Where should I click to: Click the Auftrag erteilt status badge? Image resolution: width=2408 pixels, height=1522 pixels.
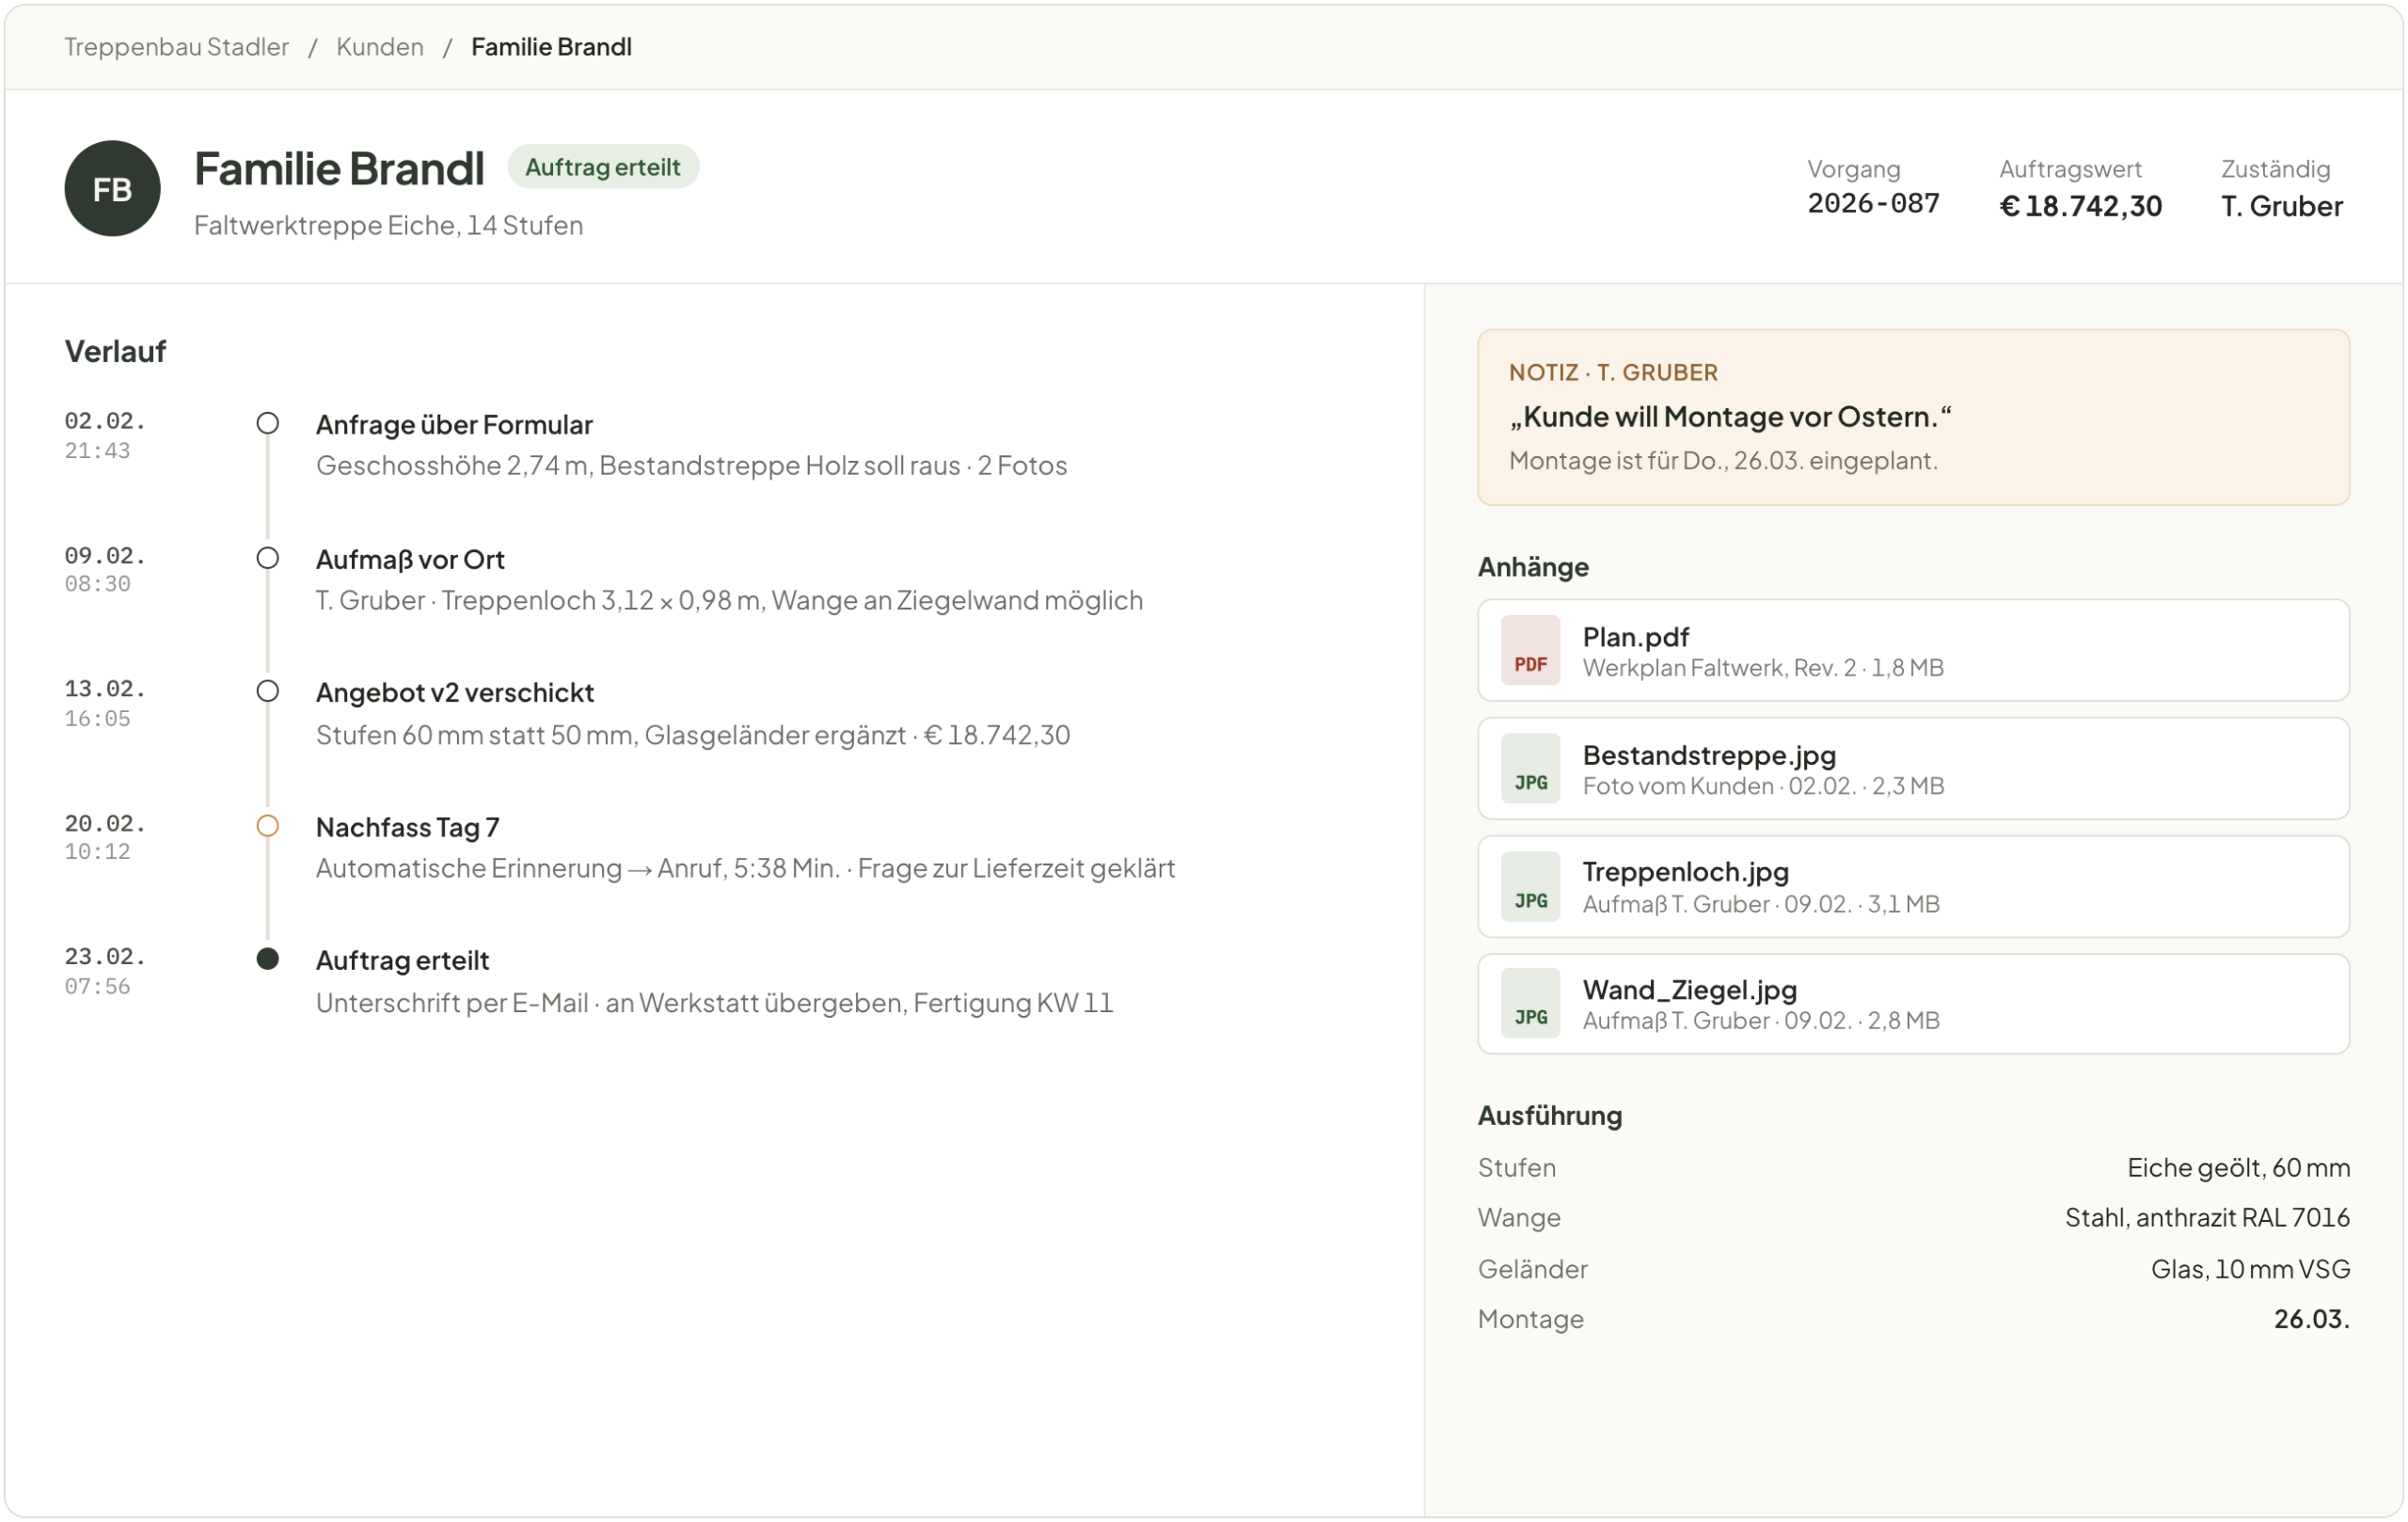(x=603, y=167)
